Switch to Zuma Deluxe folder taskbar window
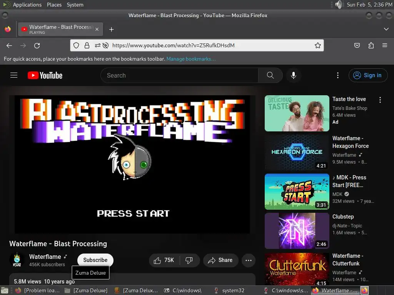The height and width of the screenshot is (295, 394). 86,290
